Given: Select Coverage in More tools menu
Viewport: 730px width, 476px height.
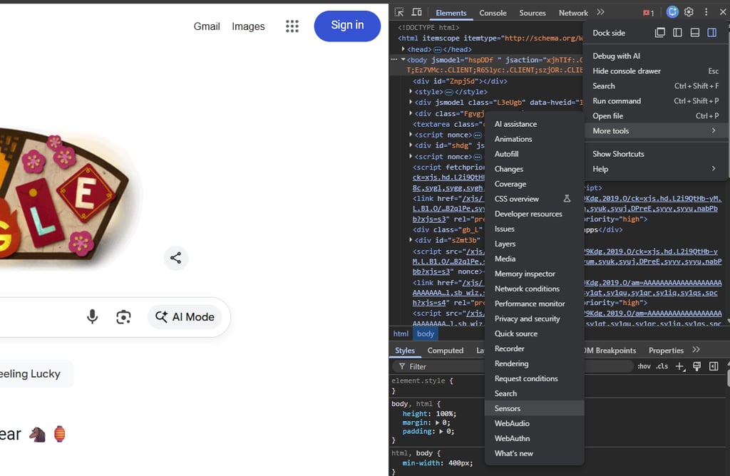Looking at the screenshot, I should [534, 184].
